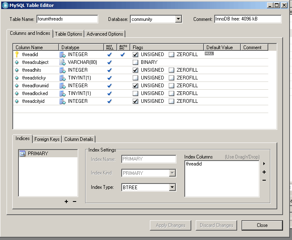The height and width of the screenshot is (240, 292).
Task: Select the Indices tab
Action: pyautogui.click(x=23, y=138)
